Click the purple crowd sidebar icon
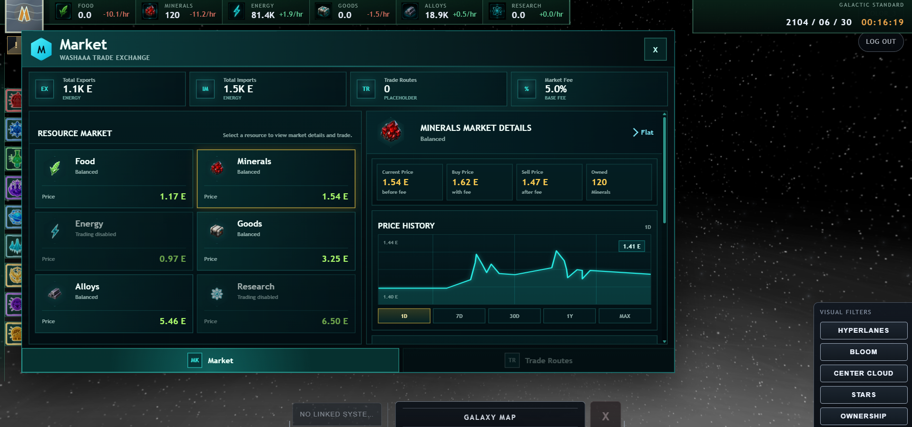Viewport: 912px width, 427px height. [x=14, y=188]
